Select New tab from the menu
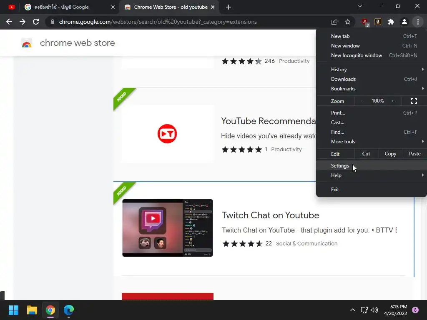This screenshot has width=427, height=320. (x=372, y=36)
